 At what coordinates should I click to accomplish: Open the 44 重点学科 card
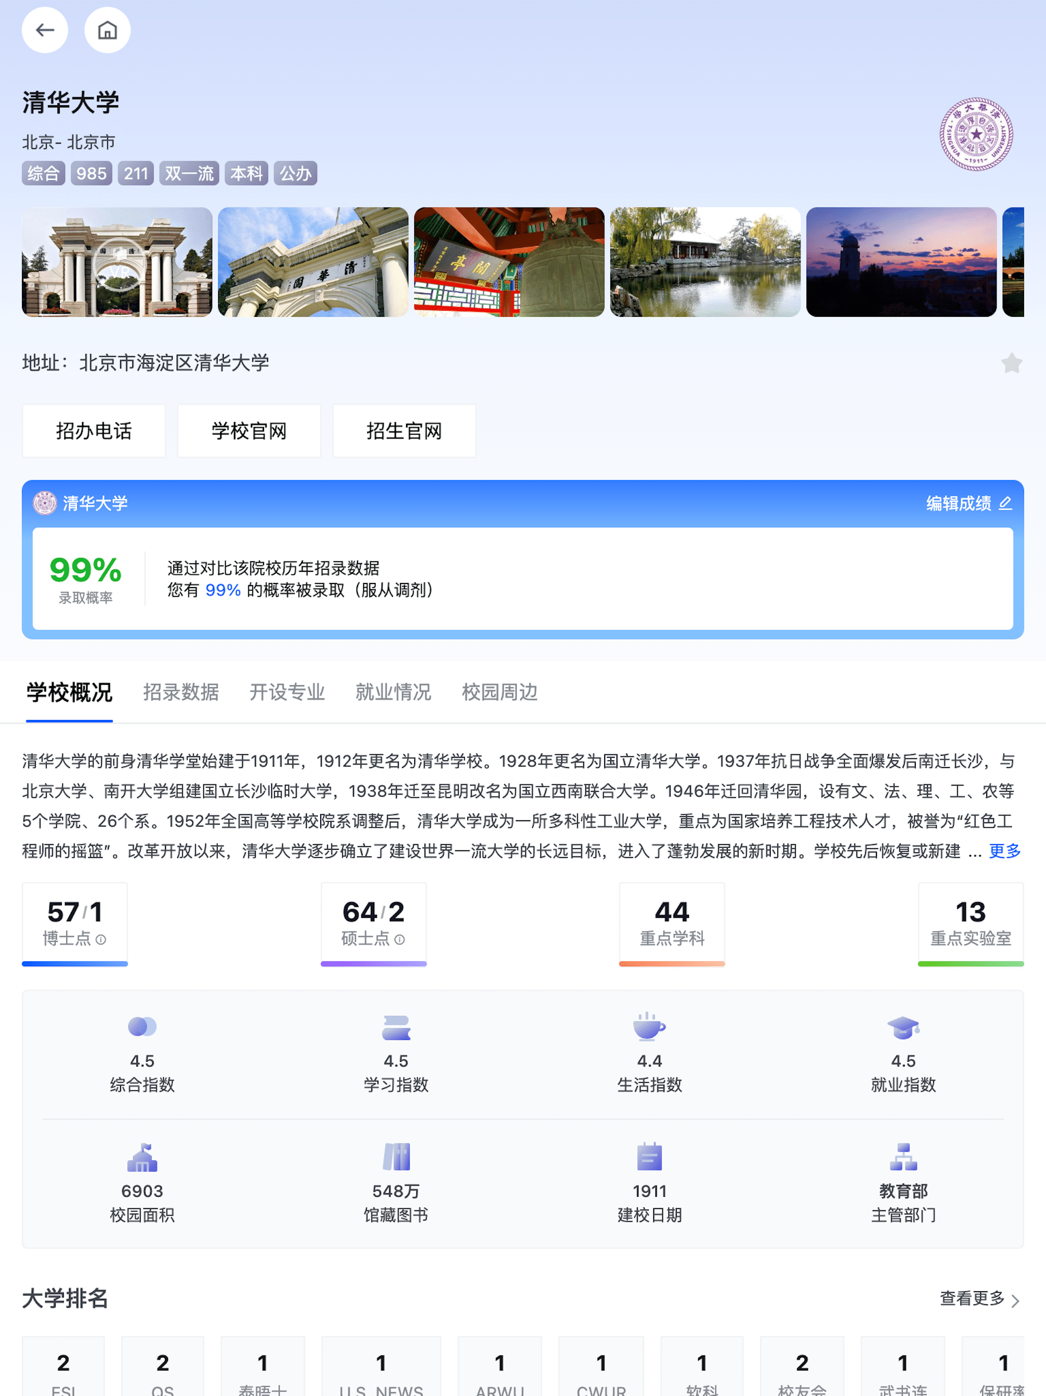click(x=672, y=924)
